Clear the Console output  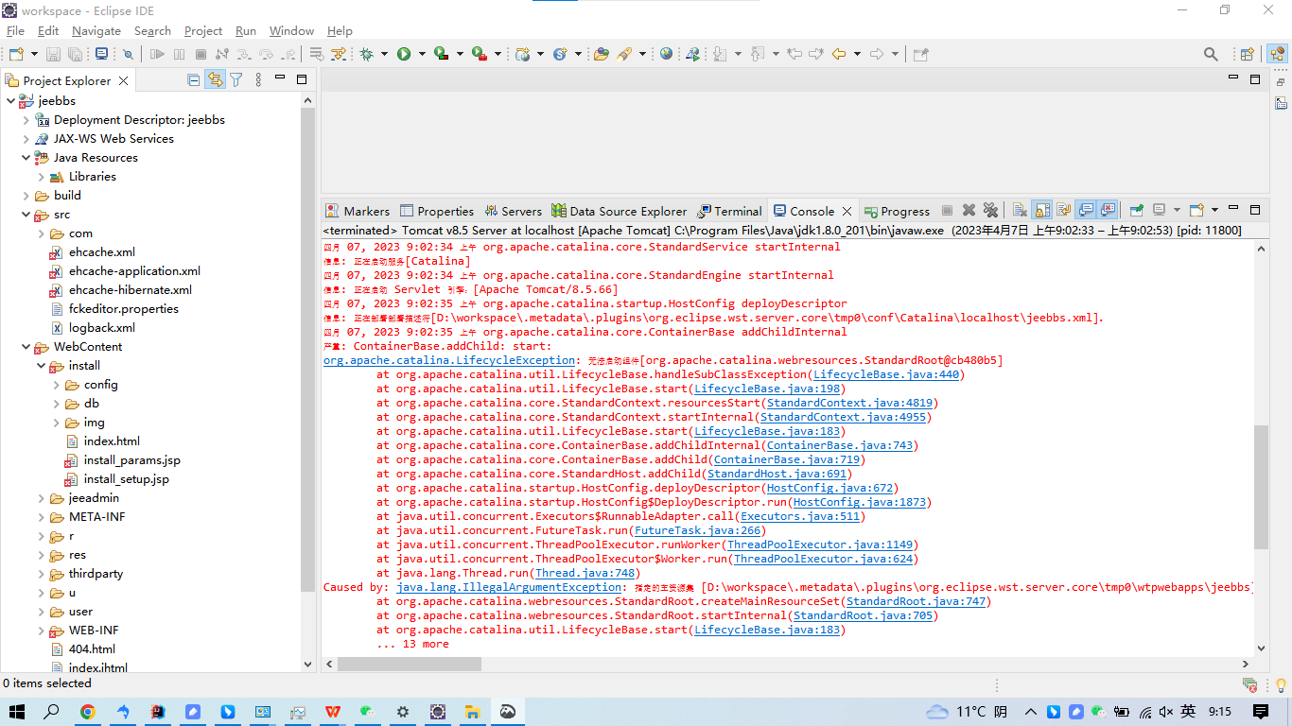(1020, 211)
